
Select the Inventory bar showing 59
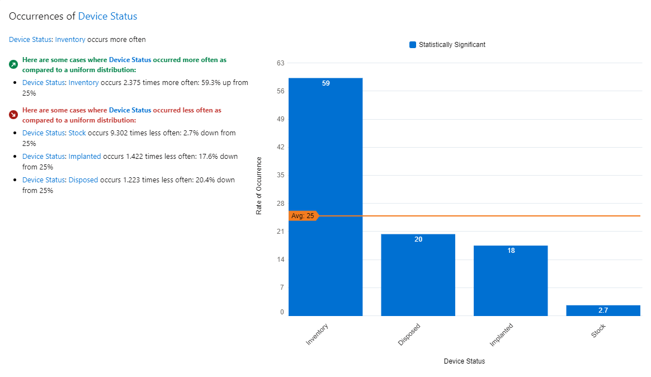325,196
